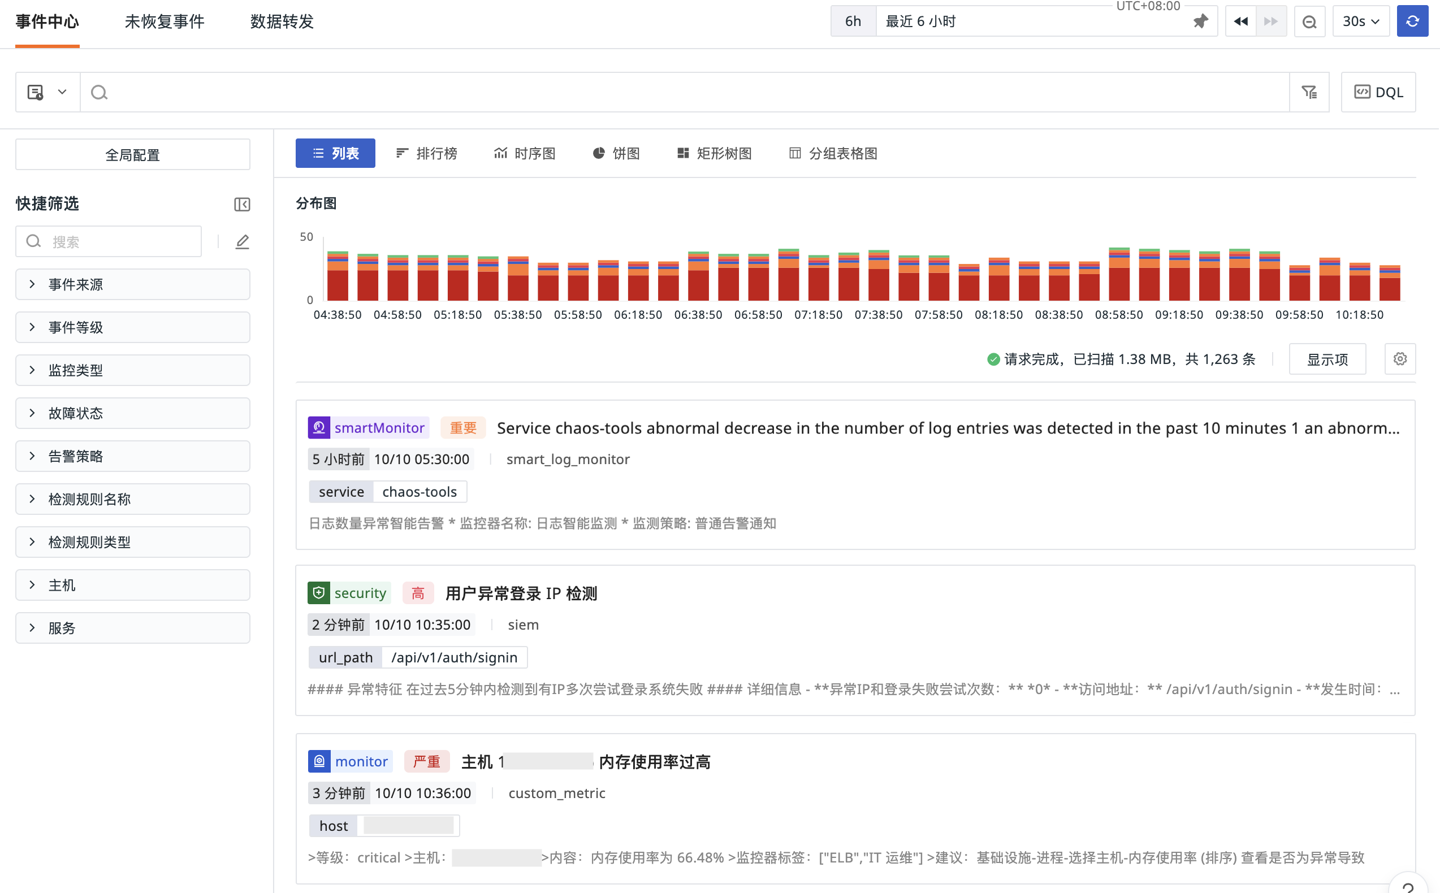The image size is (1440, 893).
Task: Open the 30s auto-refresh dropdown
Action: pos(1360,22)
